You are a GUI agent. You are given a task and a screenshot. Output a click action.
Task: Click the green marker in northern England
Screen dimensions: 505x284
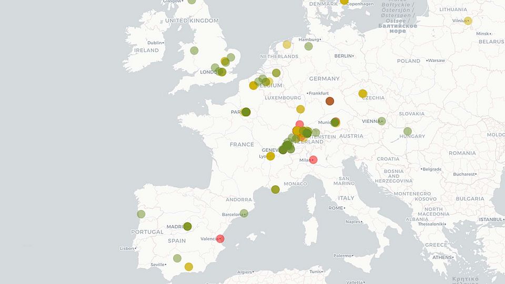pyautogui.click(x=194, y=50)
